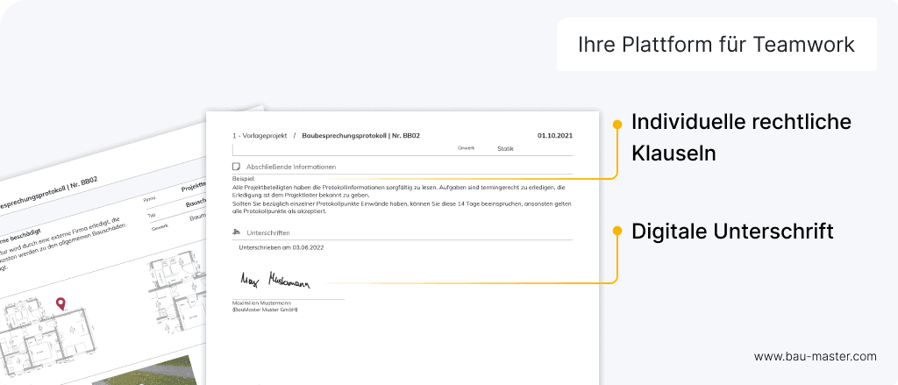Open the www.bau-master.com link
898x385 pixels.
[815, 356]
